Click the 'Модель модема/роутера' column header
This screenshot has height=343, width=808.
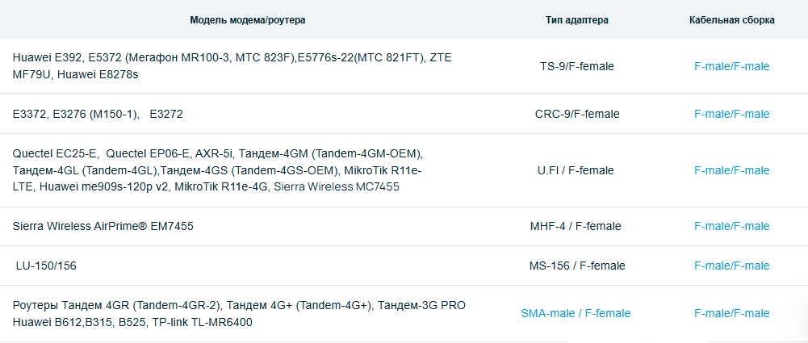(x=248, y=19)
